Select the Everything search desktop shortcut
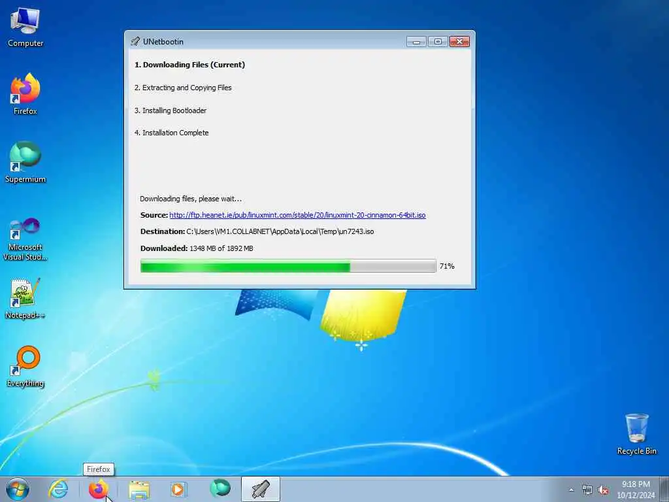Image resolution: width=669 pixels, height=502 pixels. pos(25,366)
